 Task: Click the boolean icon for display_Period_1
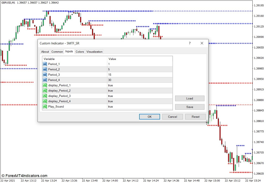(45, 85)
